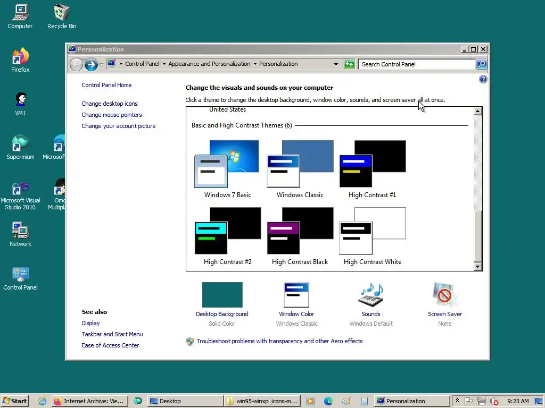Open the VM1 desktop shortcut
This screenshot has height=408, width=545.
coord(20,104)
